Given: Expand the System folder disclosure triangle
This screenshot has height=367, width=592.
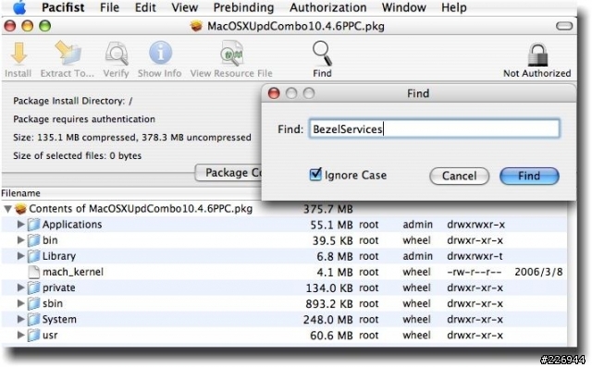Looking at the screenshot, I should click(x=20, y=319).
